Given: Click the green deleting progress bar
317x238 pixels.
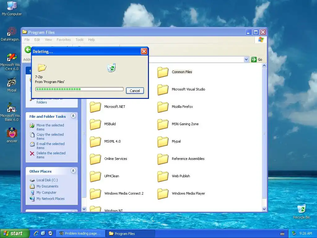Looking at the screenshot, I should [x=79, y=89].
